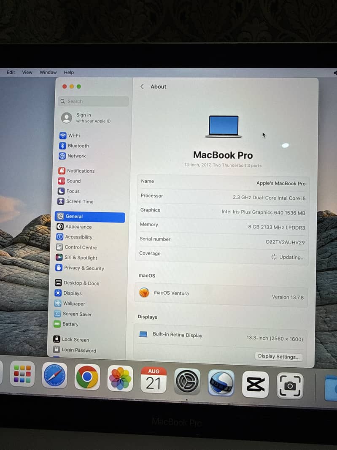The height and width of the screenshot is (450, 337).
Task: Open Screen Time settings in sidebar
Action: (75, 201)
